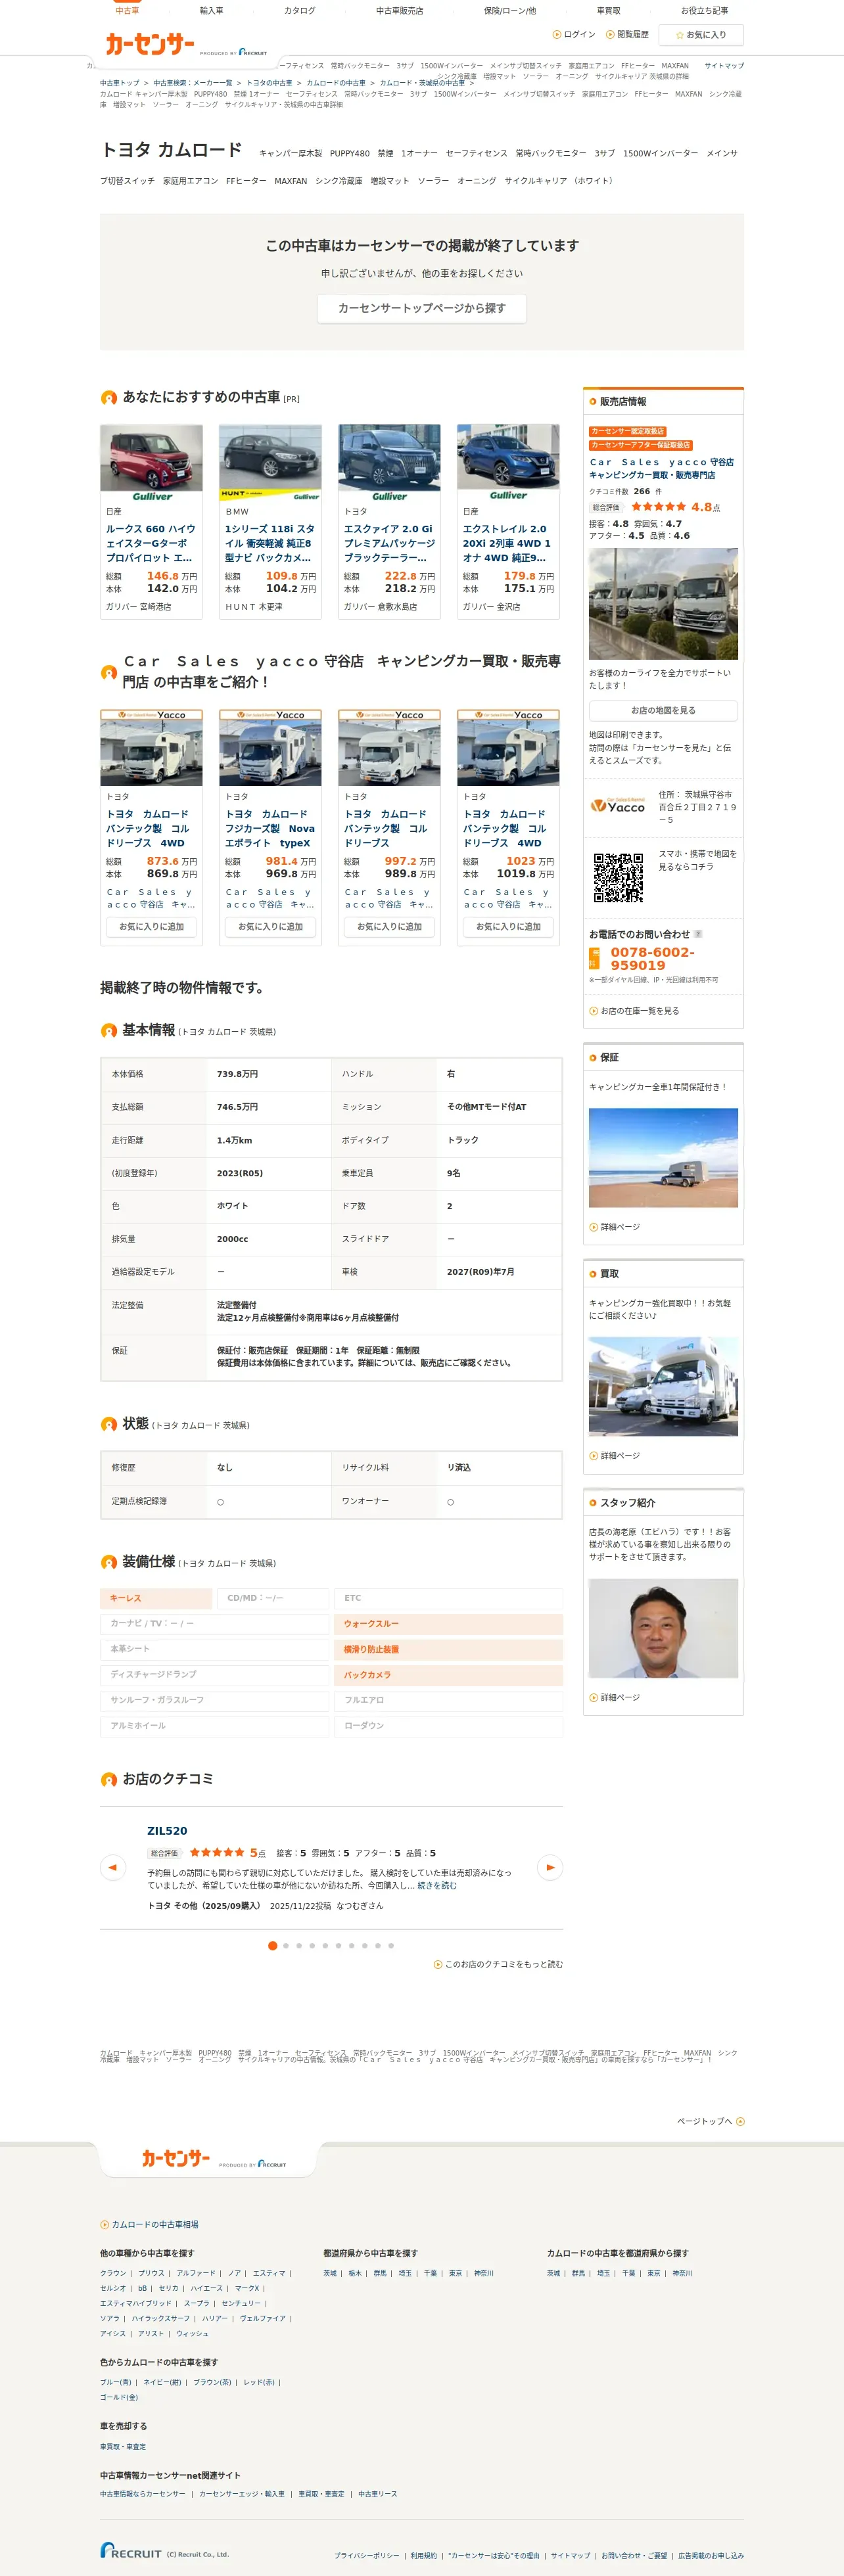This screenshot has width=844, height=2576.
Task: Click 続きを読む in the ZIL520 review
Action: click(437, 1885)
